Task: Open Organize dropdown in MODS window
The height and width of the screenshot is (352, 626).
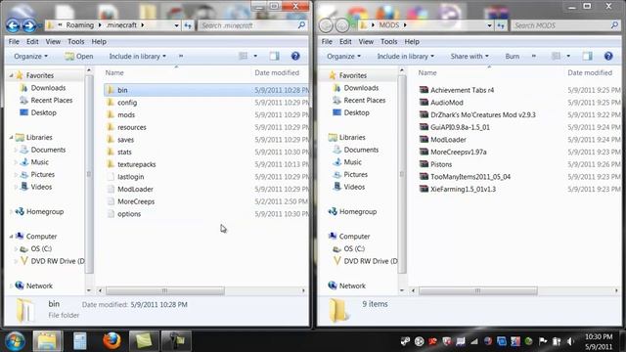Action: click(343, 57)
